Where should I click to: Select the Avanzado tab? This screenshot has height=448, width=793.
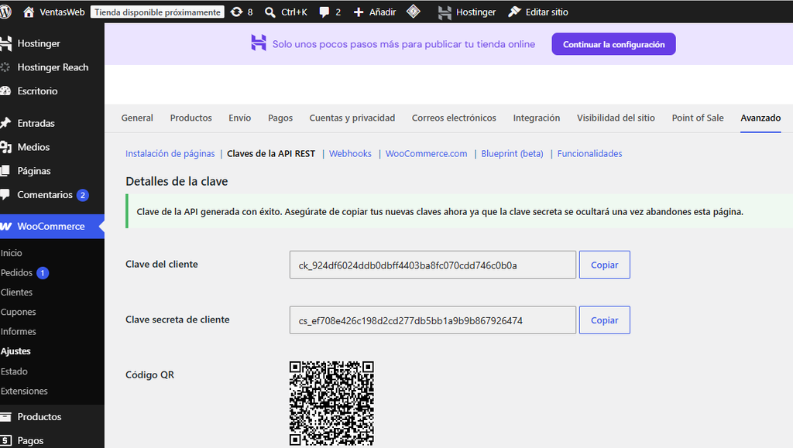pyautogui.click(x=760, y=118)
